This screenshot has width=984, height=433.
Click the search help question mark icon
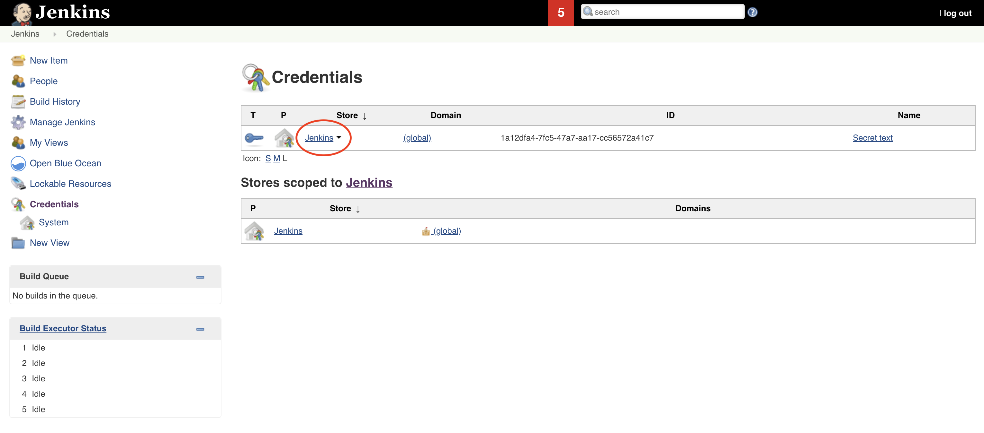point(752,12)
